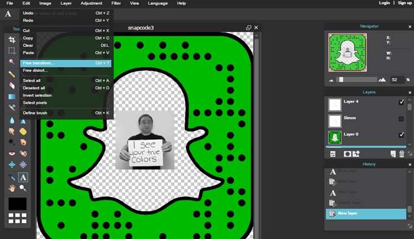The image size is (414, 239).
Task: Choose Free transform from Edit menu
Action: click(x=66, y=63)
